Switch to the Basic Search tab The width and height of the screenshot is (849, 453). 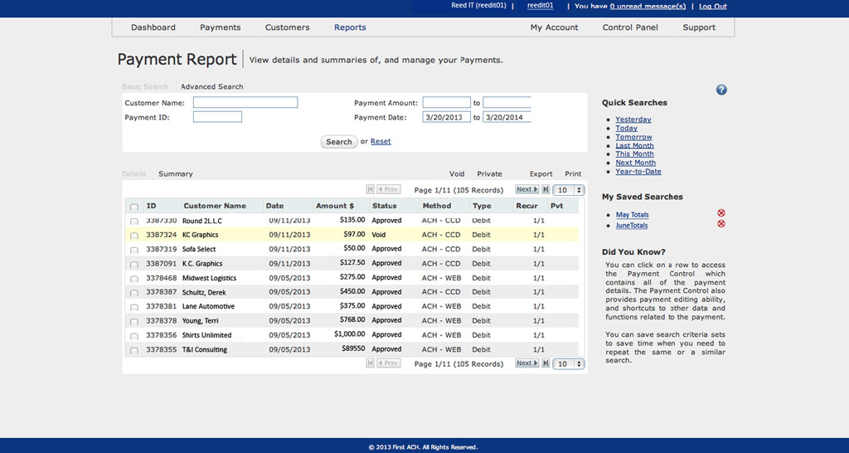145,86
